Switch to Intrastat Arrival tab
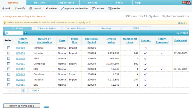The width and height of the screenshot is (192, 109). tap(47, 28)
